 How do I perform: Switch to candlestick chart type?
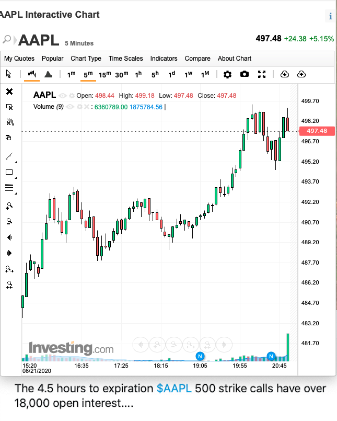pyautogui.click(x=32, y=74)
